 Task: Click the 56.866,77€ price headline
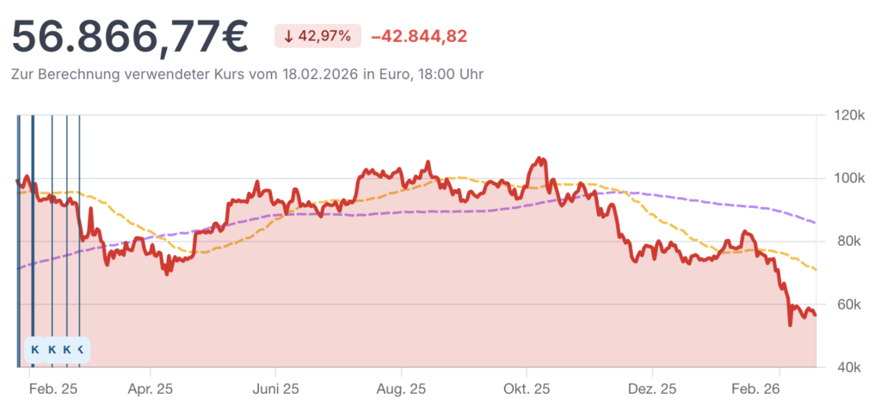[x=130, y=36]
